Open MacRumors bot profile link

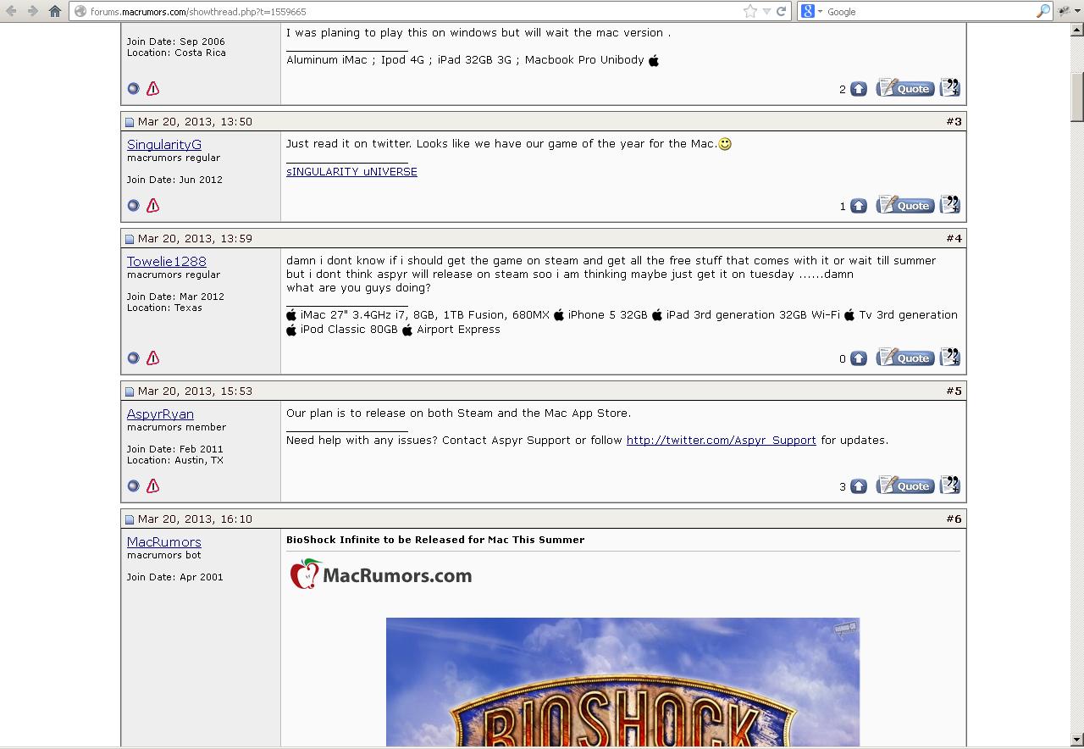(x=164, y=541)
